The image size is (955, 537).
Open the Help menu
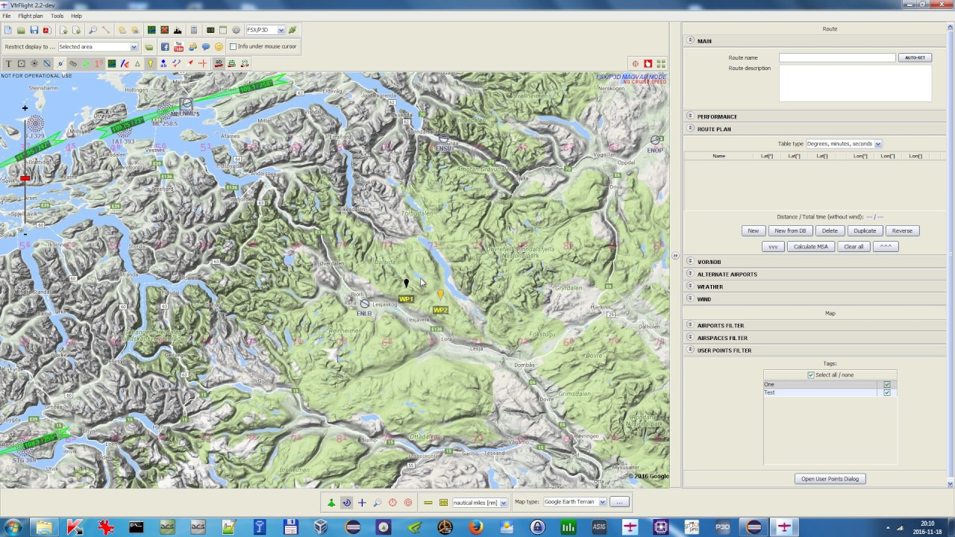(76, 16)
